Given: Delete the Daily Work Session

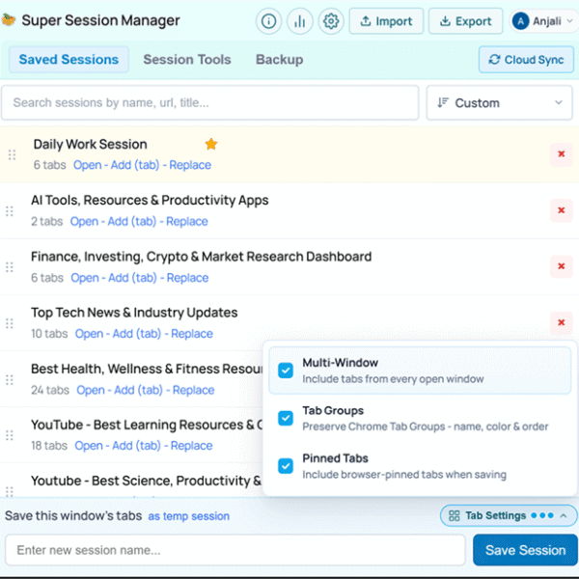Looking at the screenshot, I should 561,154.
